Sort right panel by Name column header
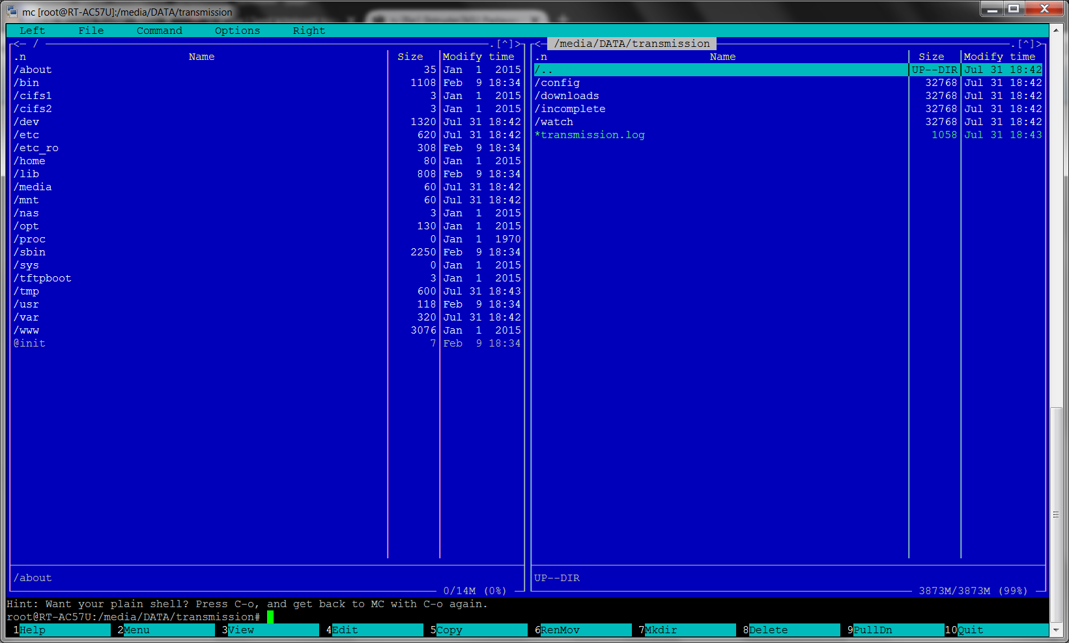 [722, 57]
